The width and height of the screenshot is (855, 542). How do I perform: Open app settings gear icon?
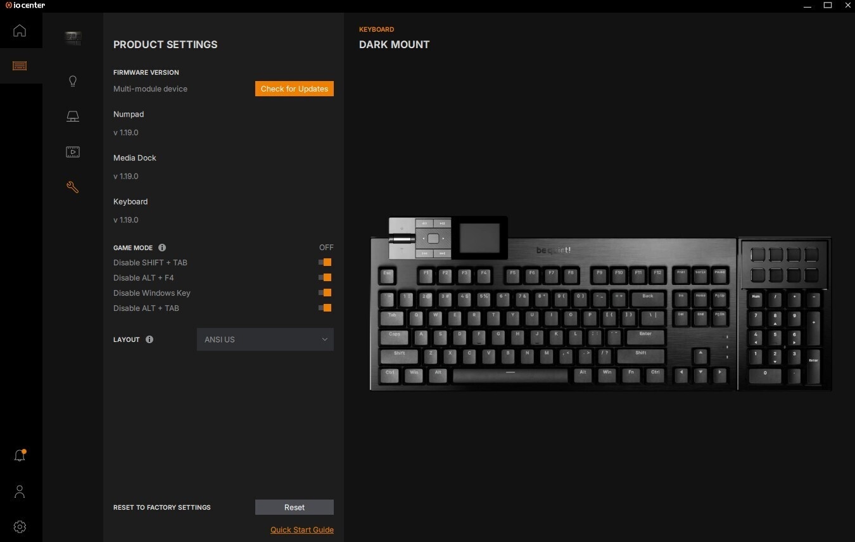pos(20,527)
